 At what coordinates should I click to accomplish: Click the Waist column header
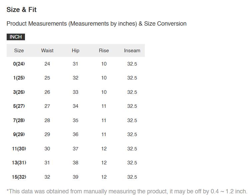click(47, 51)
